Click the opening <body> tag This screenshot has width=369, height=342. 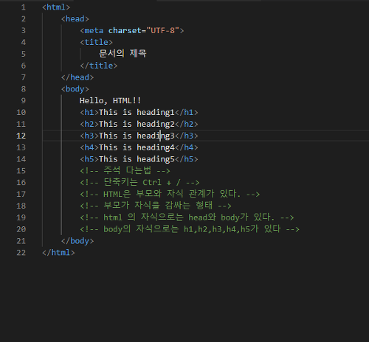click(75, 89)
